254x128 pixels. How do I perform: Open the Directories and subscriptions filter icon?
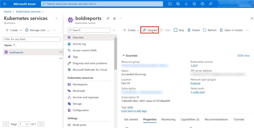click(178, 4)
